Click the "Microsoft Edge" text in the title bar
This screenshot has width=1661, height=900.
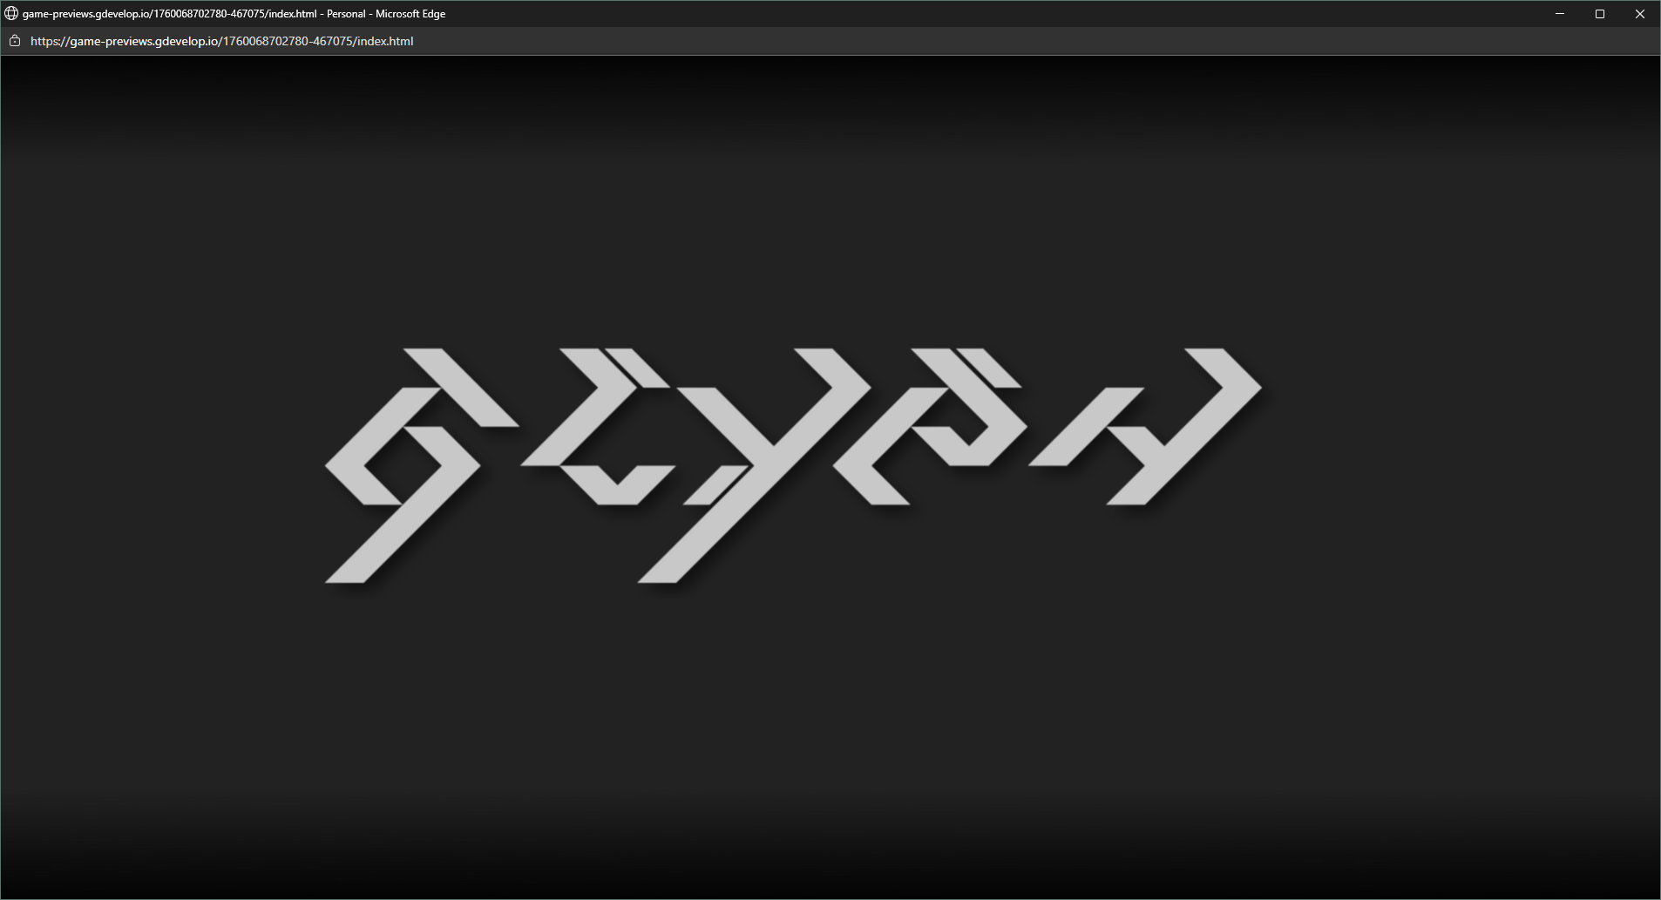410,14
